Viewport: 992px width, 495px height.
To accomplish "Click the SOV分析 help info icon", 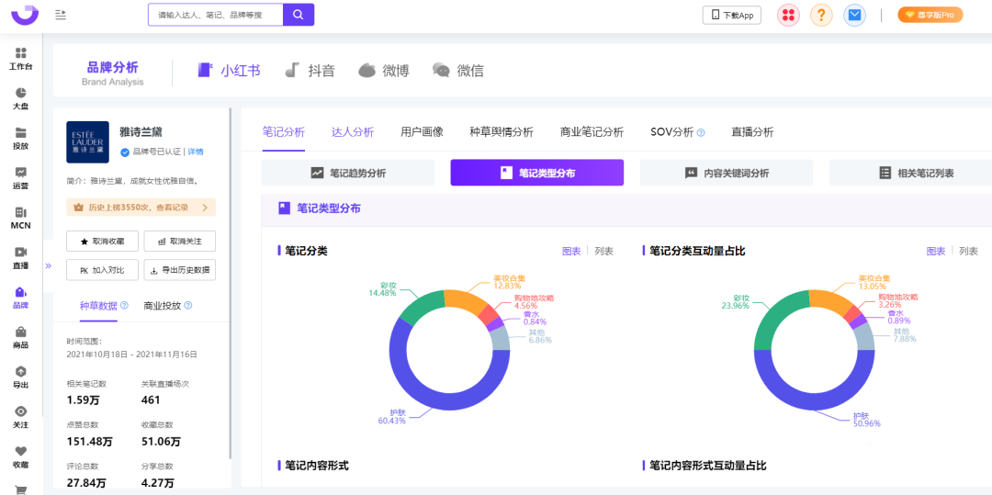I will pos(701,132).
